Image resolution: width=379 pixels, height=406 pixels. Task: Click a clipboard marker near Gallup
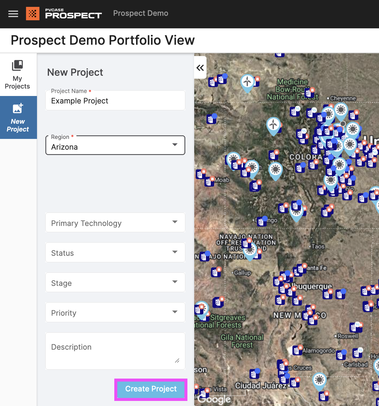(x=216, y=272)
